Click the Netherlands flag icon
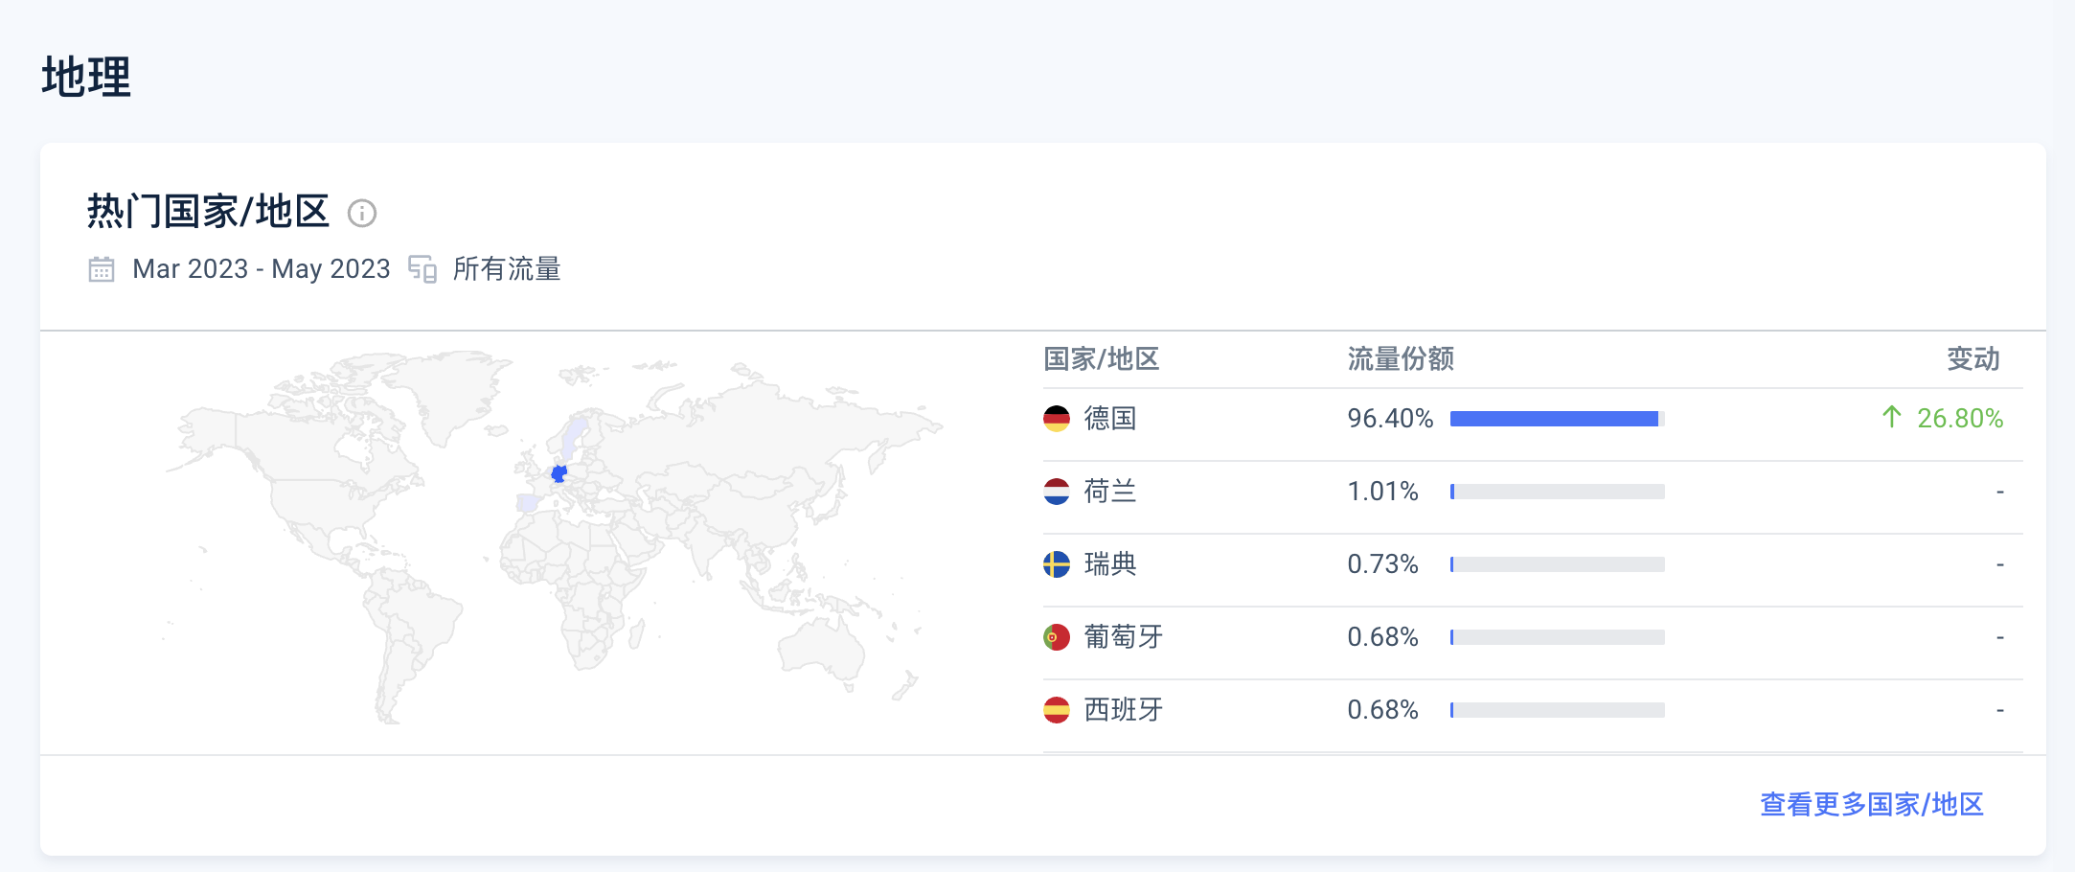The image size is (2075, 872). coord(1056,492)
